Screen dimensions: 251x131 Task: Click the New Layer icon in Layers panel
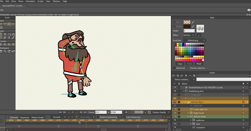pos(174,76)
